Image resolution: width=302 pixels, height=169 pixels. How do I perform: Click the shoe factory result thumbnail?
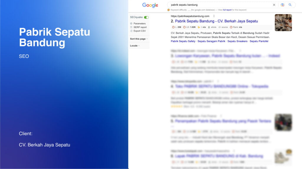[283, 23]
